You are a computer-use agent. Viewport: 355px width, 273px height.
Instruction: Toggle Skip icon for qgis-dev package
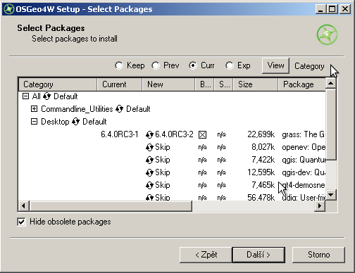149,172
